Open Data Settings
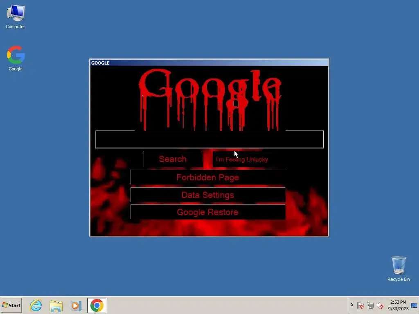Viewport: 419px width, 314px height. pos(208,195)
